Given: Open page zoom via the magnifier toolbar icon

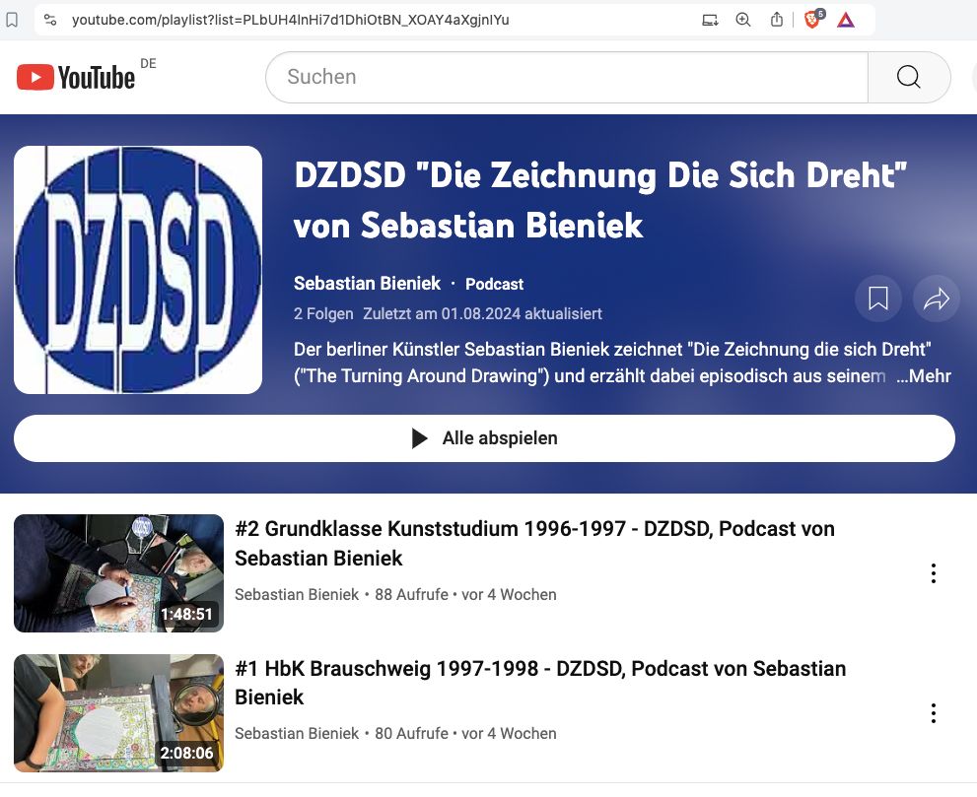Looking at the screenshot, I should point(742,19).
